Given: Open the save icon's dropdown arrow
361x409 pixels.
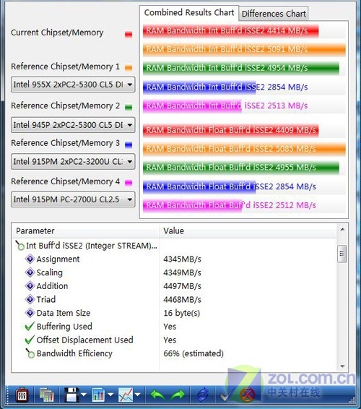Looking at the screenshot, I should (84, 395).
